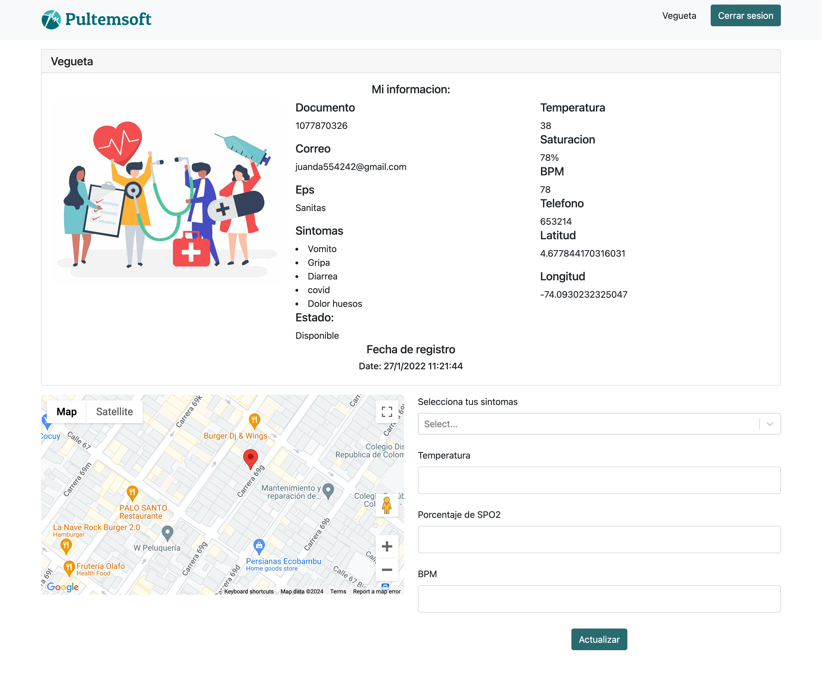
Task: Click the healthcare illustration image
Action: [166, 193]
